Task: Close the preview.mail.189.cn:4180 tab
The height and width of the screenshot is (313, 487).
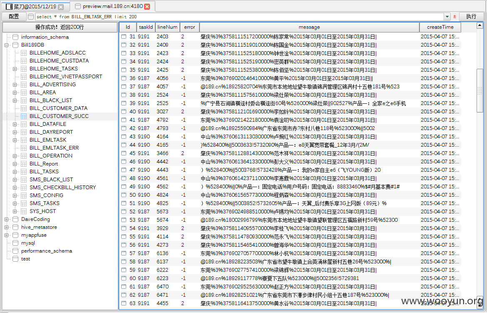Action: point(147,7)
